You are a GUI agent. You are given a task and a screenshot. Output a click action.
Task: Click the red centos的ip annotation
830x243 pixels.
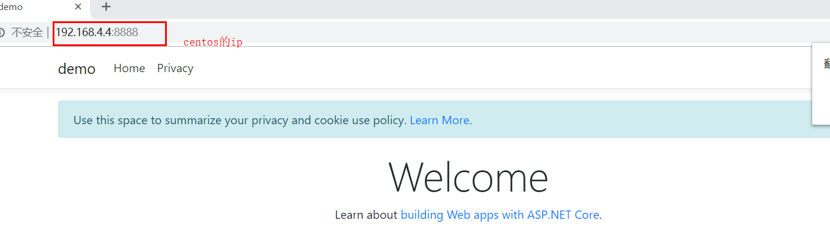(x=213, y=43)
